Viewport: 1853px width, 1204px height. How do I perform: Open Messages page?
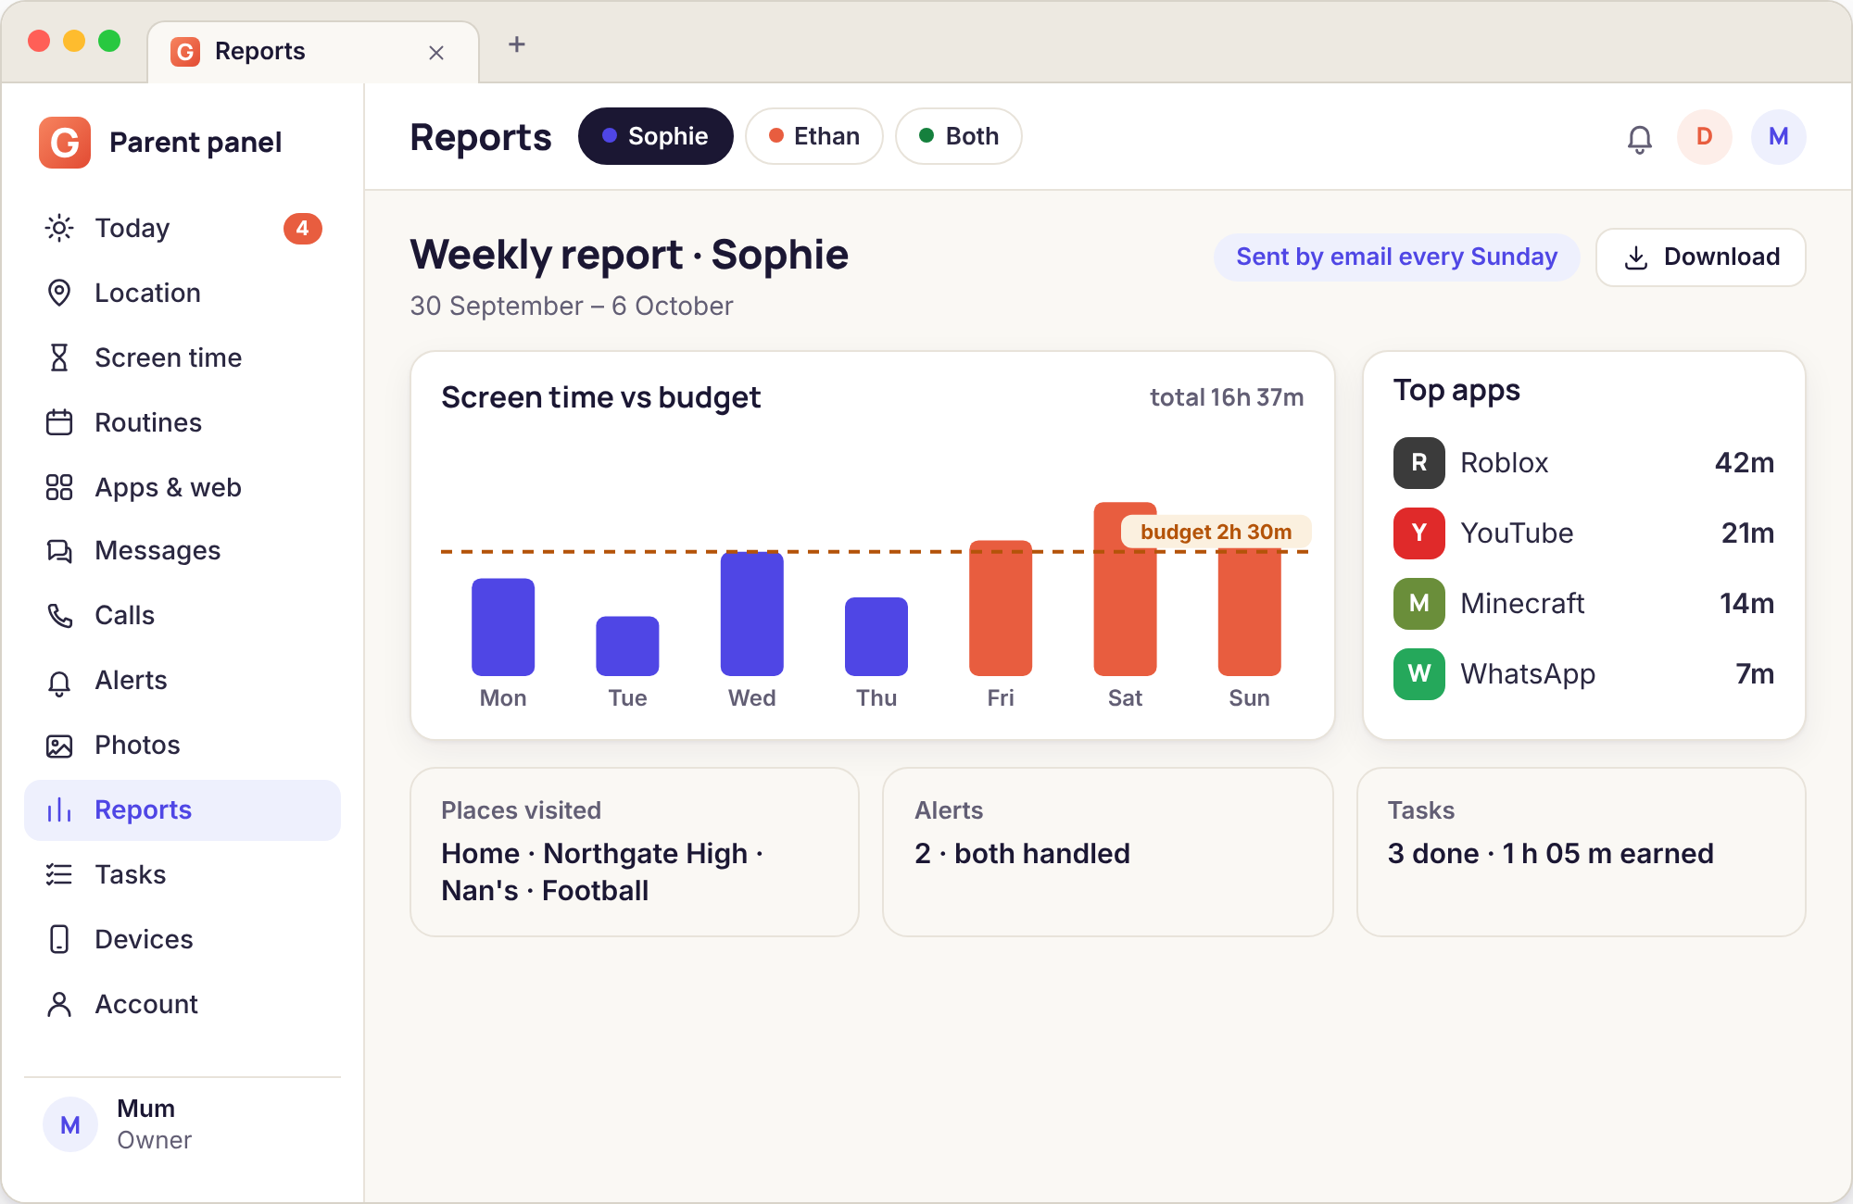click(183, 551)
